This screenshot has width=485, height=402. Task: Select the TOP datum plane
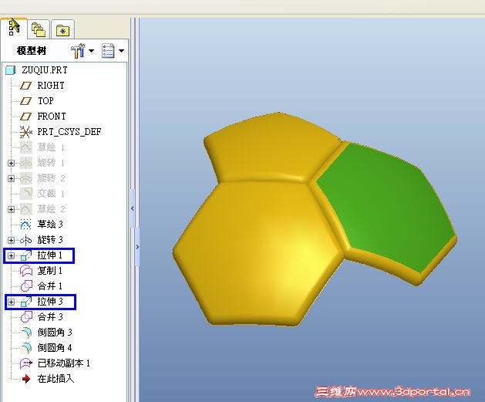coord(45,101)
